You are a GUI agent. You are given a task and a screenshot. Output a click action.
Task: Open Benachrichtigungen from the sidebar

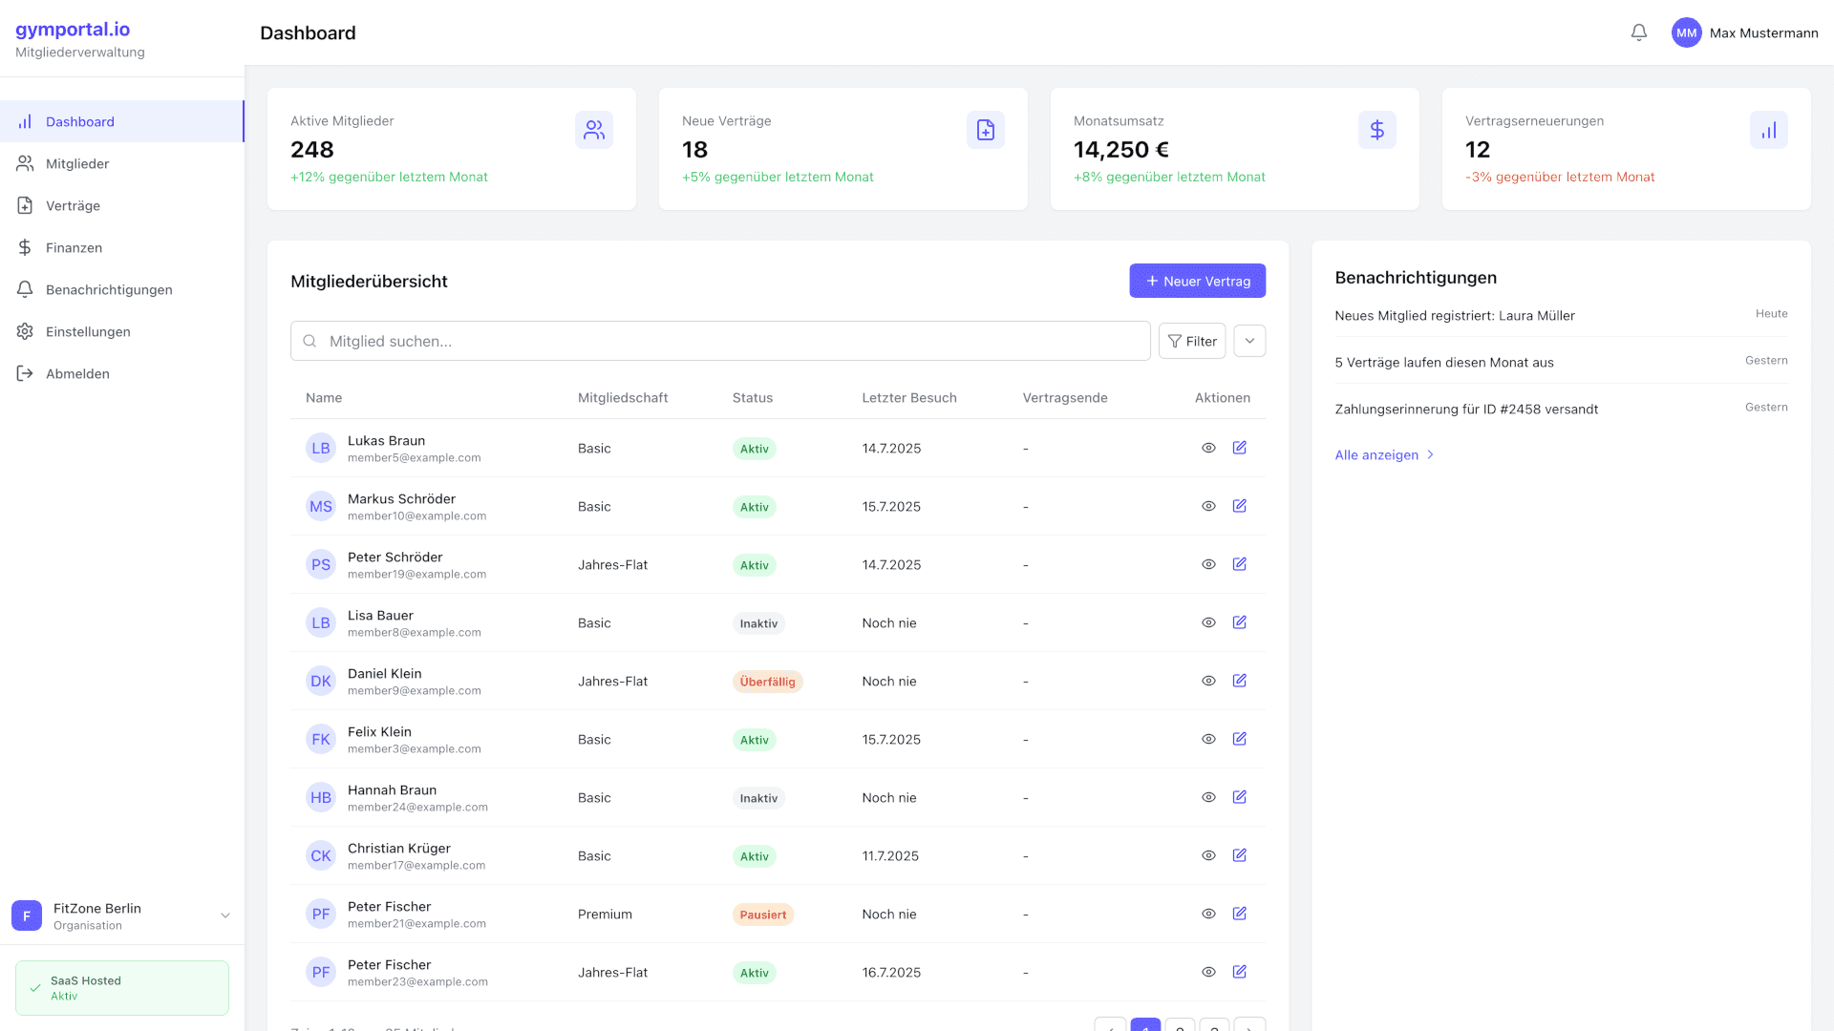click(x=26, y=289)
